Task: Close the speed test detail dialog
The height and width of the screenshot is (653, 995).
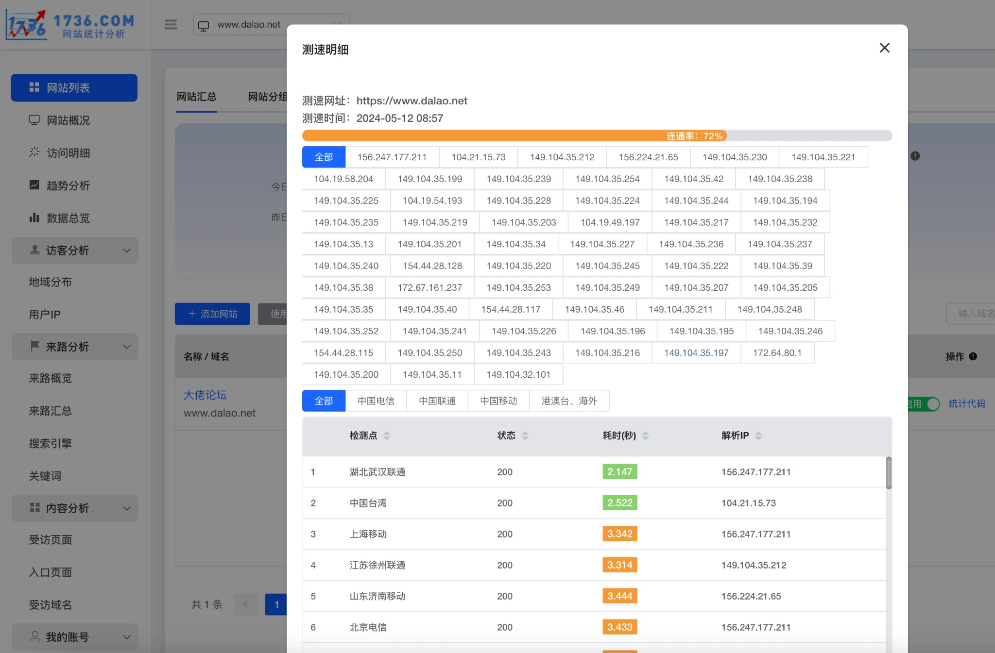Action: 884,48
